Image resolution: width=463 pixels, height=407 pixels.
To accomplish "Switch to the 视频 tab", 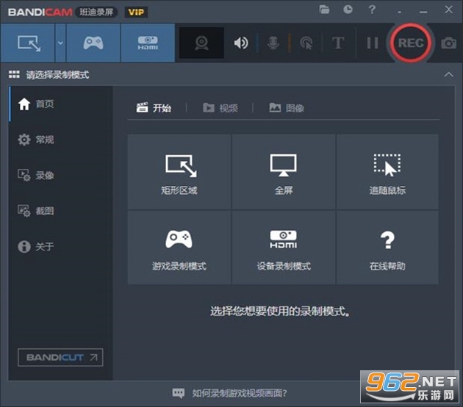I will pyautogui.click(x=220, y=108).
